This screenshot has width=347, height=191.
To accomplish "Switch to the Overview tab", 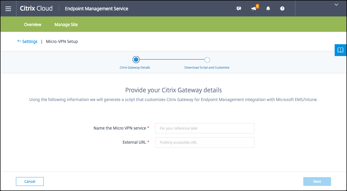I will 33,25.
